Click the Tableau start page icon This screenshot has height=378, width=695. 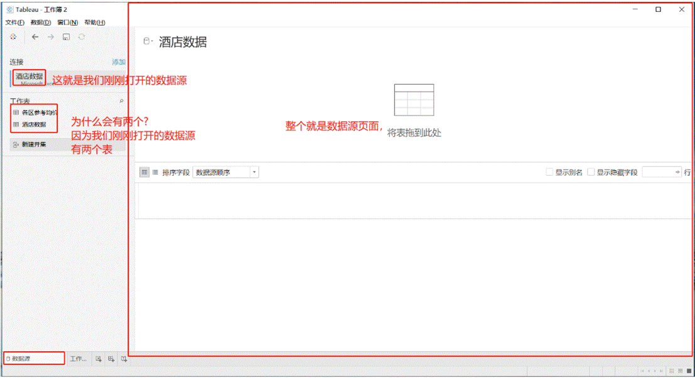tap(13, 37)
